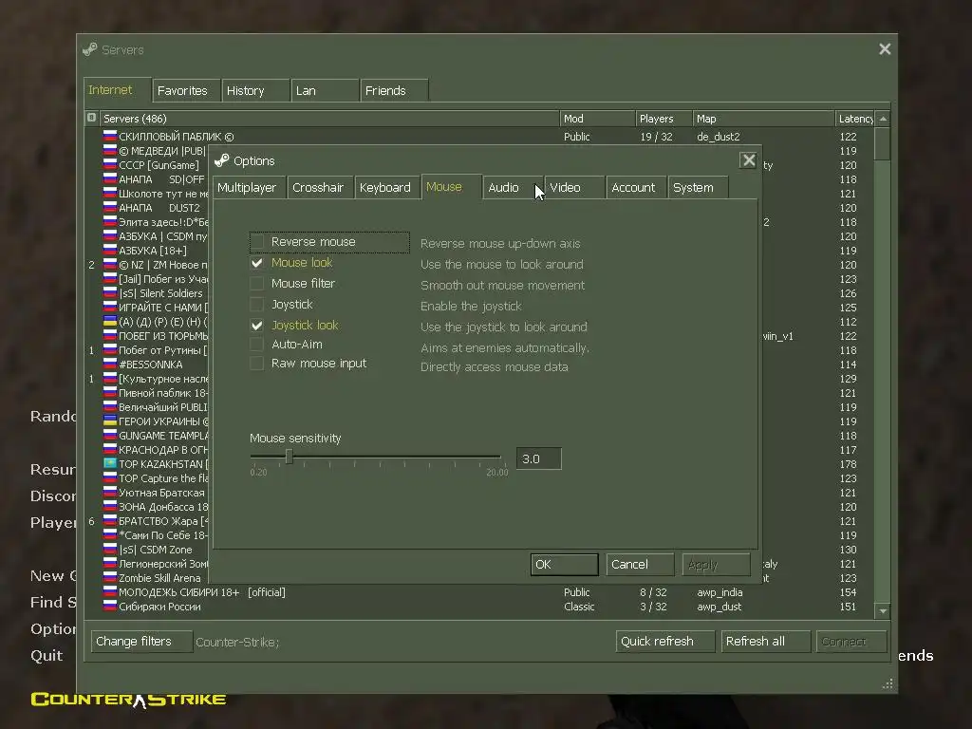Viewport: 972px width, 729px height.
Task: Turn on Auto-Aim checkbox
Action: [x=256, y=344]
